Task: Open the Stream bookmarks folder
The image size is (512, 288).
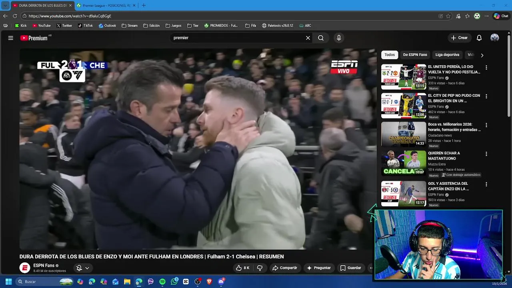Action: (x=129, y=26)
